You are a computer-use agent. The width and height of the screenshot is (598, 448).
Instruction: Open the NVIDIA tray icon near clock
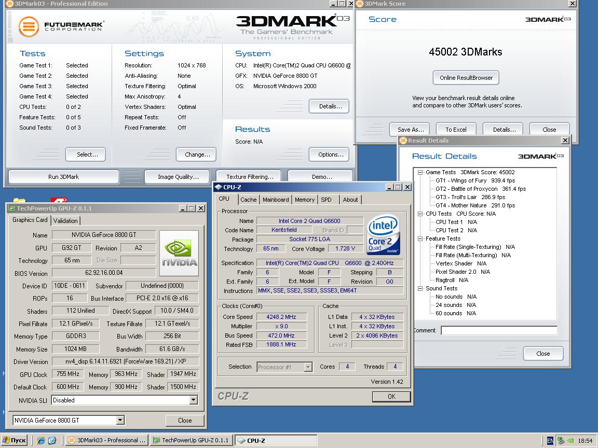pyautogui.click(x=570, y=441)
